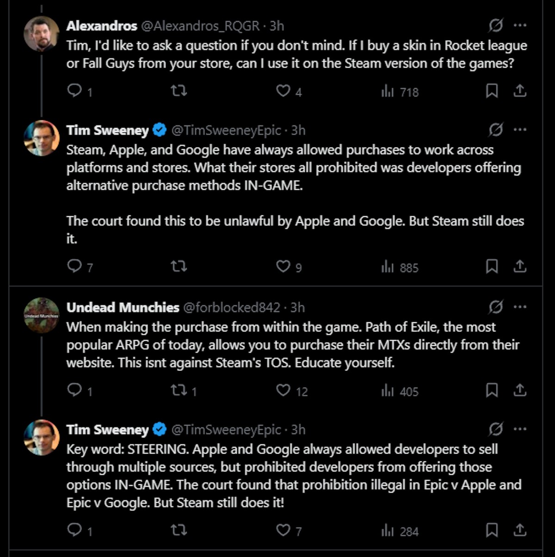
Task: Open the more options menu on Tim's STEERING tweet
Action: click(520, 429)
